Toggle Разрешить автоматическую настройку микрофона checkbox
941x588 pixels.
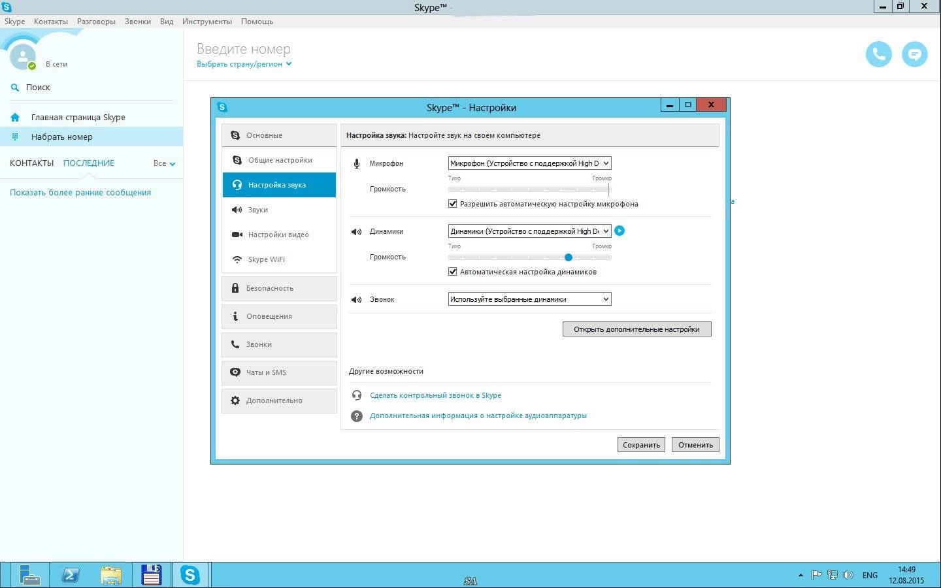pos(452,204)
